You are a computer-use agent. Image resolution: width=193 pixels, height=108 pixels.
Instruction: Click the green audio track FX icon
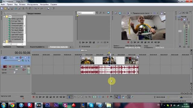(17, 67)
